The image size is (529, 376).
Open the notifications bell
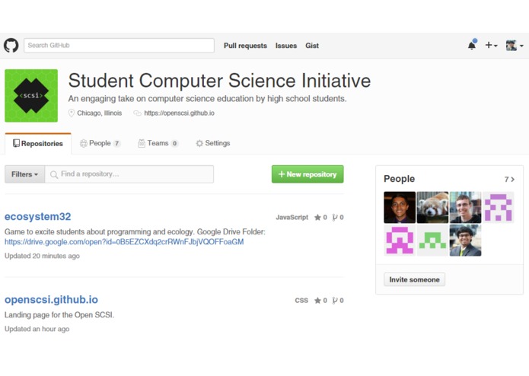pos(472,46)
